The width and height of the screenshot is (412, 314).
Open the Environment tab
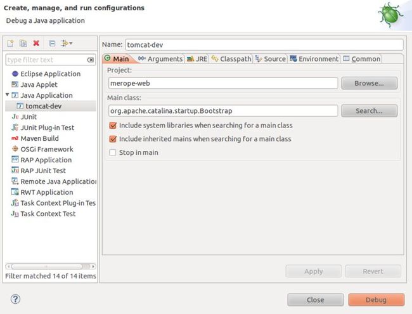coord(314,59)
